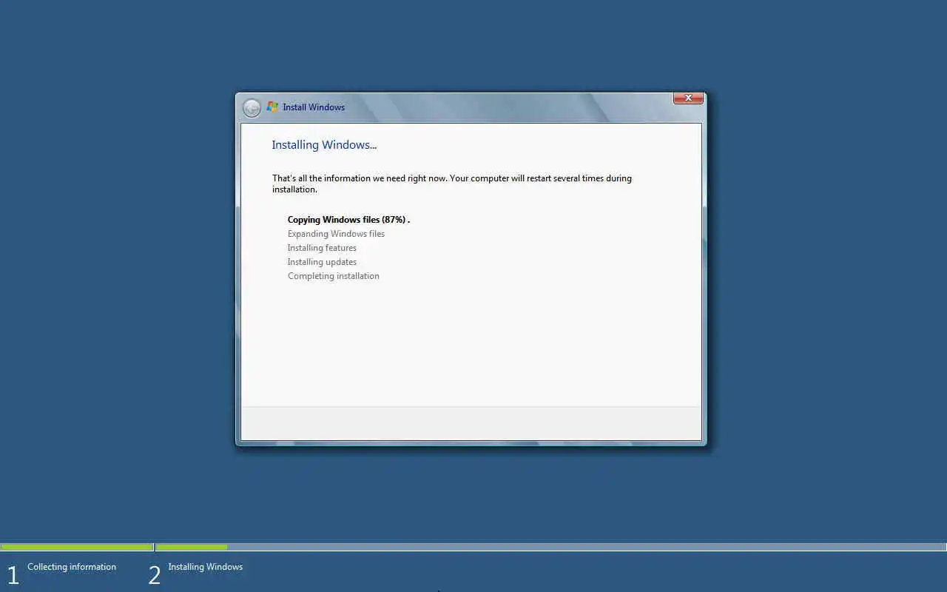Click the 'Installing Windows...' heading
947x592 pixels.
324,145
